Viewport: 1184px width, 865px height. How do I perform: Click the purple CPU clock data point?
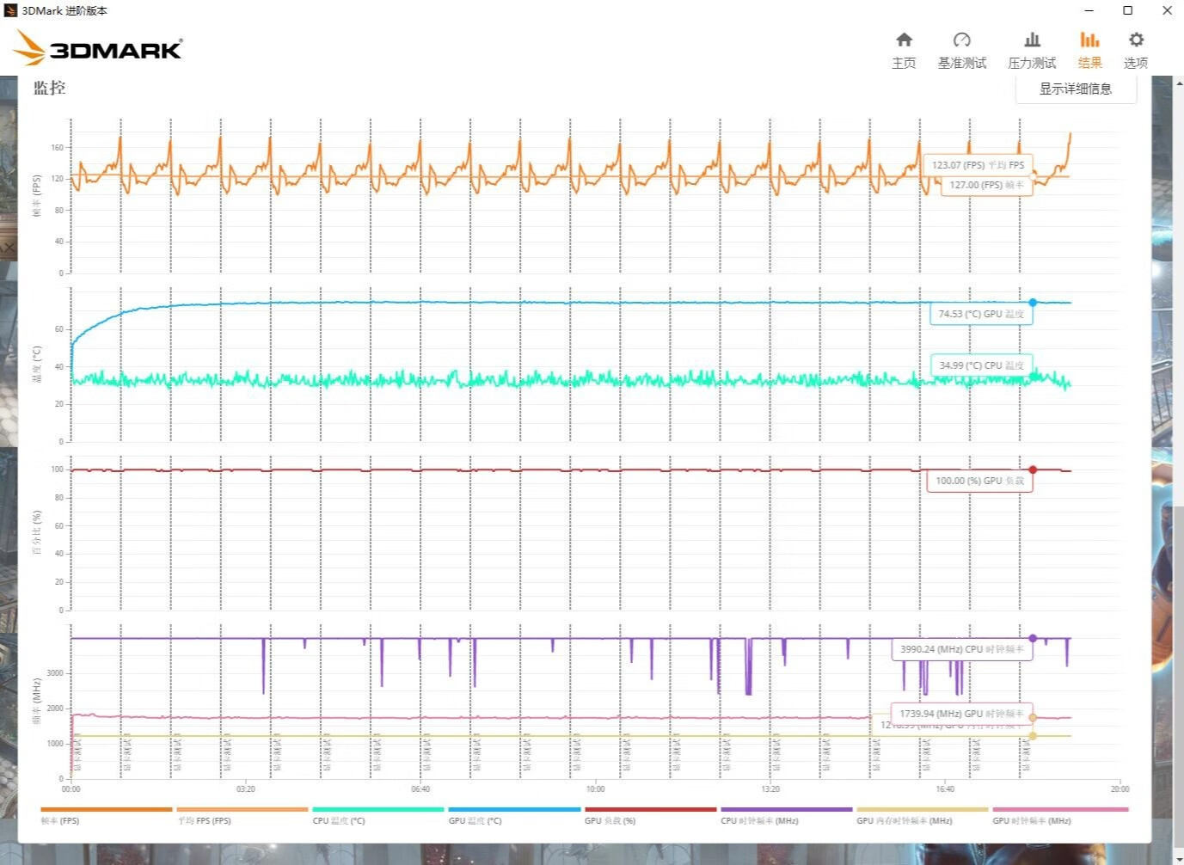pyautogui.click(x=1033, y=638)
